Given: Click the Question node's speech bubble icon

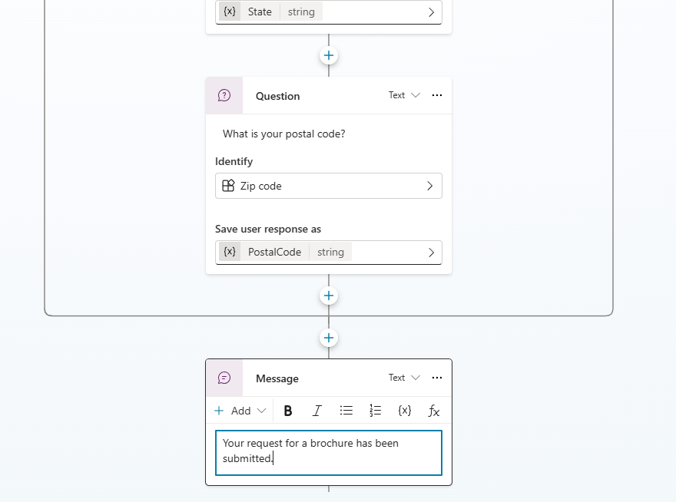Looking at the screenshot, I should pyautogui.click(x=224, y=95).
